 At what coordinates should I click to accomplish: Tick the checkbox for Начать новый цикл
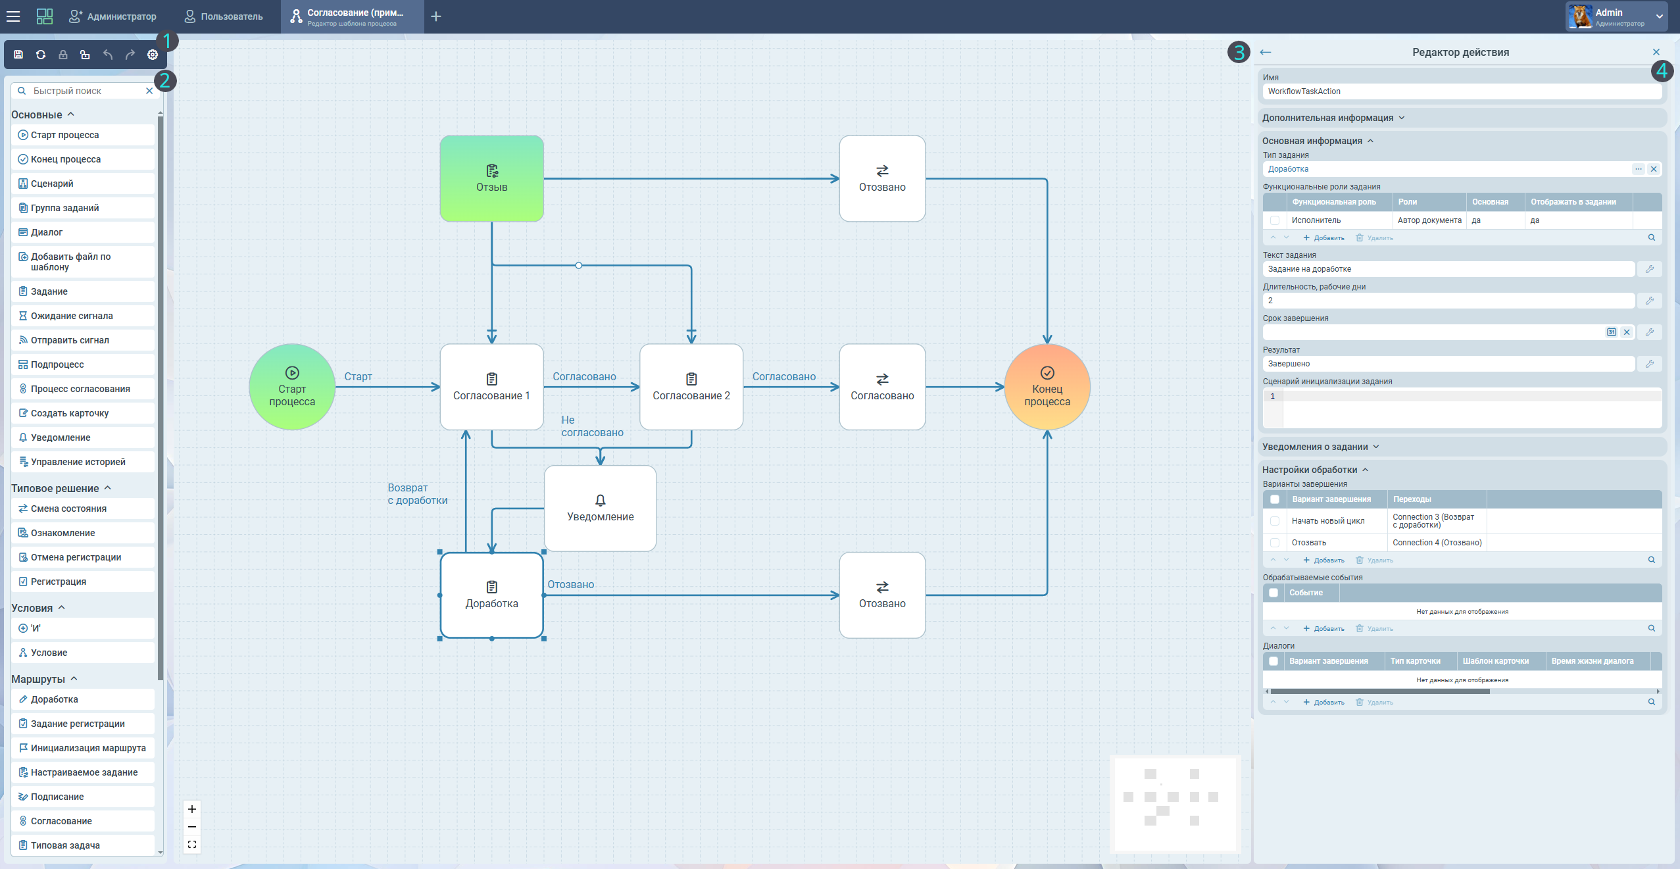coord(1275,521)
